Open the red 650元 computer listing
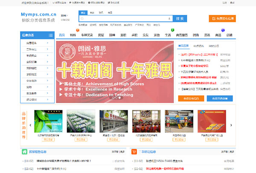This screenshot has width=256, height=173. [x=165, y=169]
